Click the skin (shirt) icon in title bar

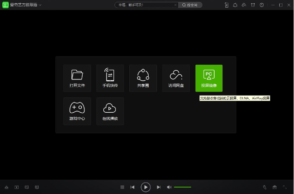click(x=252, y=5)
